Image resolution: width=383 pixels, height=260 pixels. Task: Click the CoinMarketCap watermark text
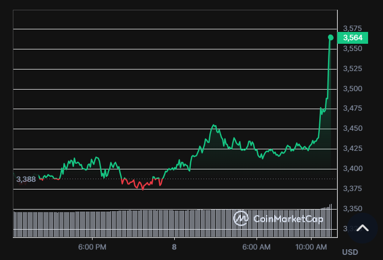click(x=288, y=219)
